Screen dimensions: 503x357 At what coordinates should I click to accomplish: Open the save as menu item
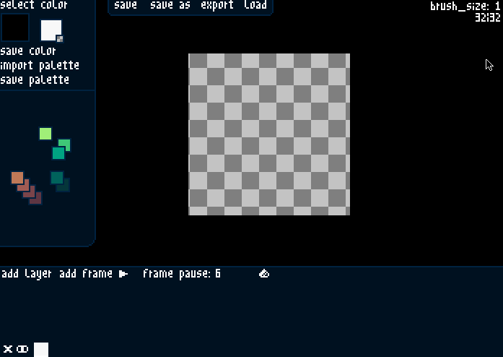(x=170, y=5)
